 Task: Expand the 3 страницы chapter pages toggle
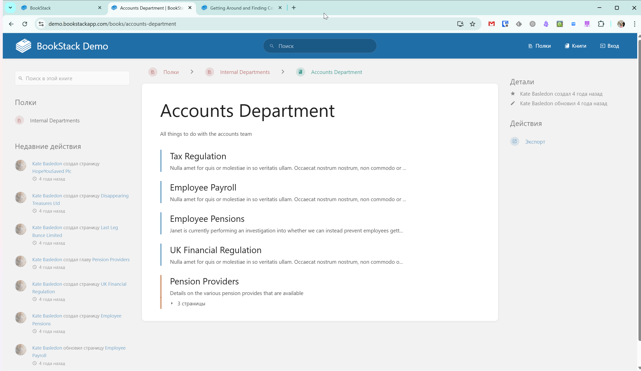pos(189,303)
